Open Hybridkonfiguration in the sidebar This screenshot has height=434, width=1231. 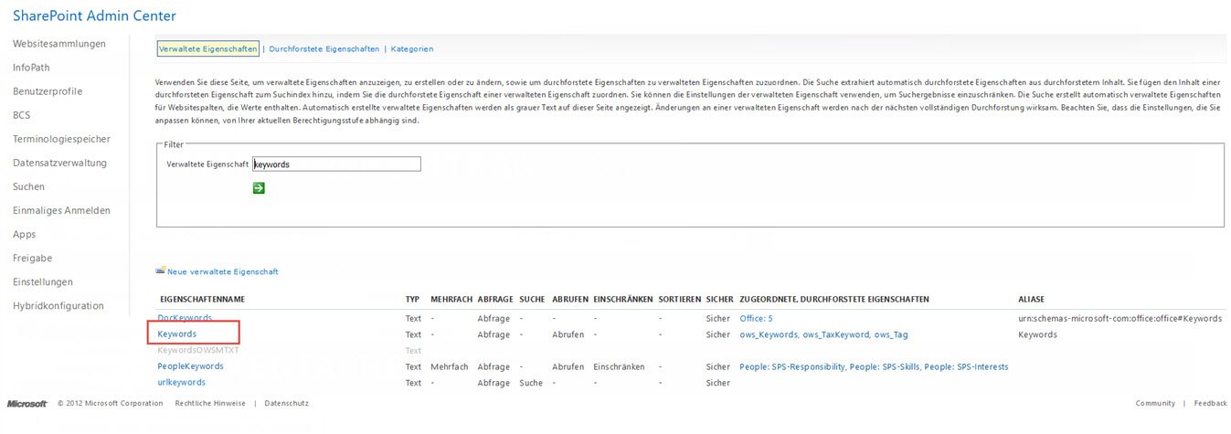coord(58,305)
